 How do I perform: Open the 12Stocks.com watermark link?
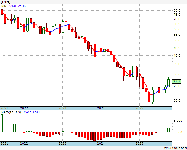click(x=175, y=148)
